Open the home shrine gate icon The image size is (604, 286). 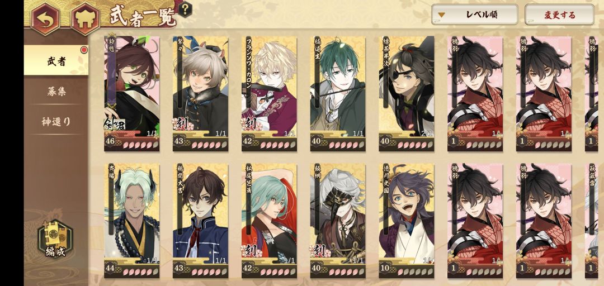[x=85, y=18]
